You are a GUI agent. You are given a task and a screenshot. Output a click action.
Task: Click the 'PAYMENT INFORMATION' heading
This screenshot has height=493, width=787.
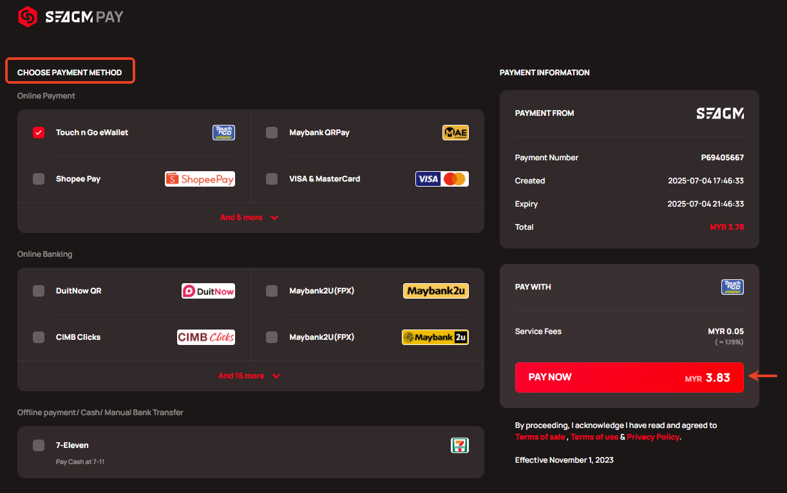tap(545, 73)
